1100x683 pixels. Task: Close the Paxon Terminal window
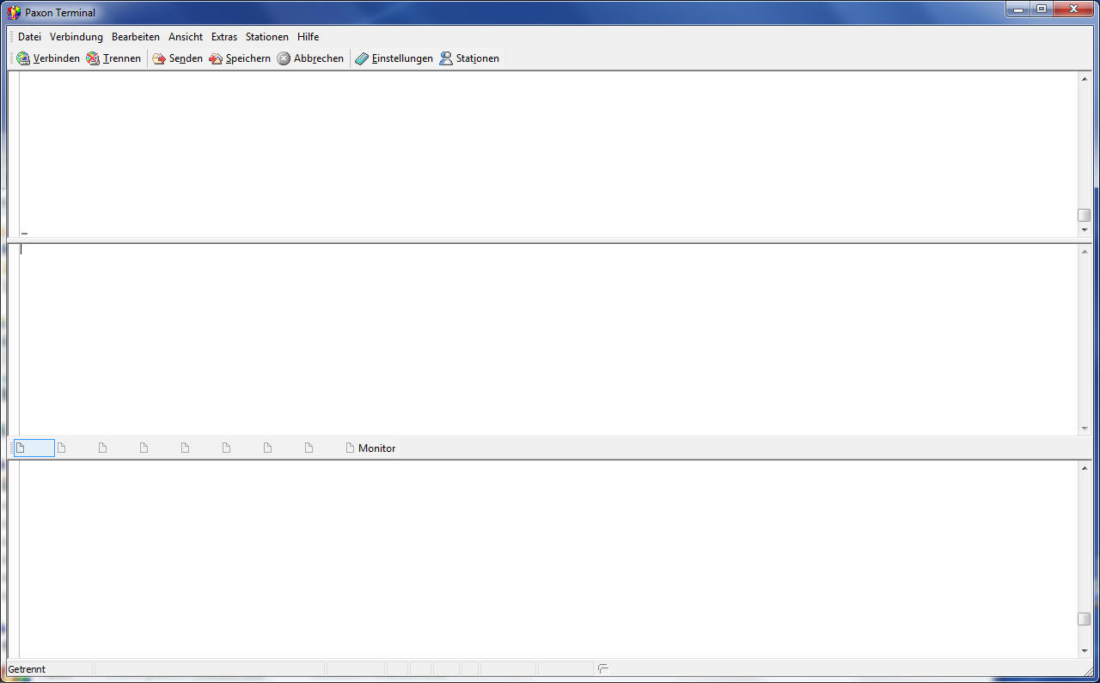pos(1072,9)
